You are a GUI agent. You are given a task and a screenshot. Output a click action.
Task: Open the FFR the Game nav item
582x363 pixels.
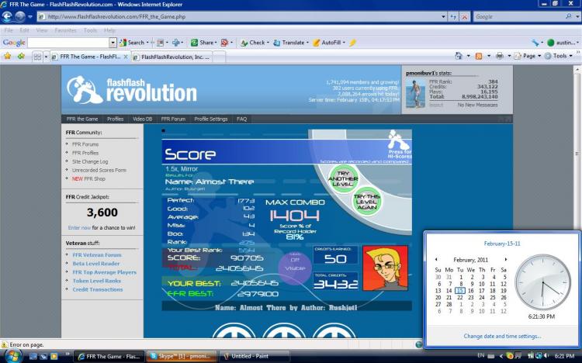click(82, 119)
